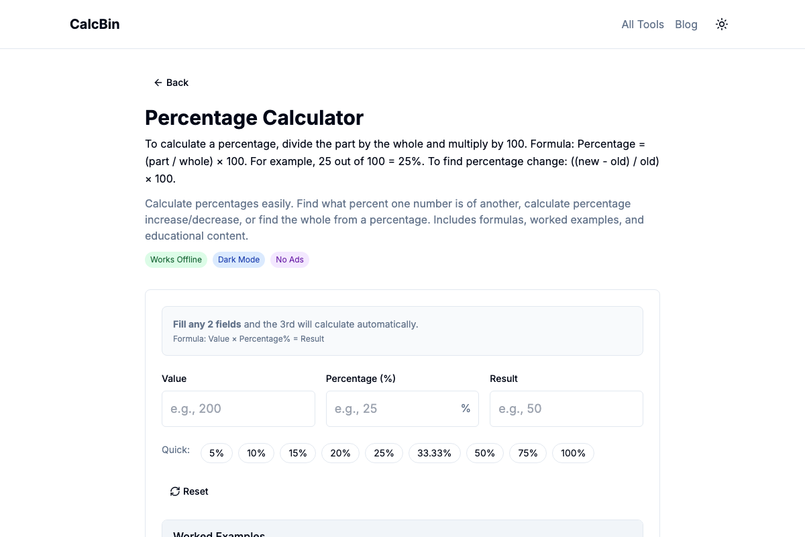Click inside the Value input field
The image size is (805, 537).
click(238, 408)
